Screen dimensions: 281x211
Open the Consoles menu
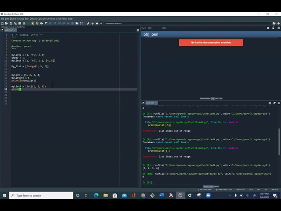pyautogui.click(x=42, y=18)
